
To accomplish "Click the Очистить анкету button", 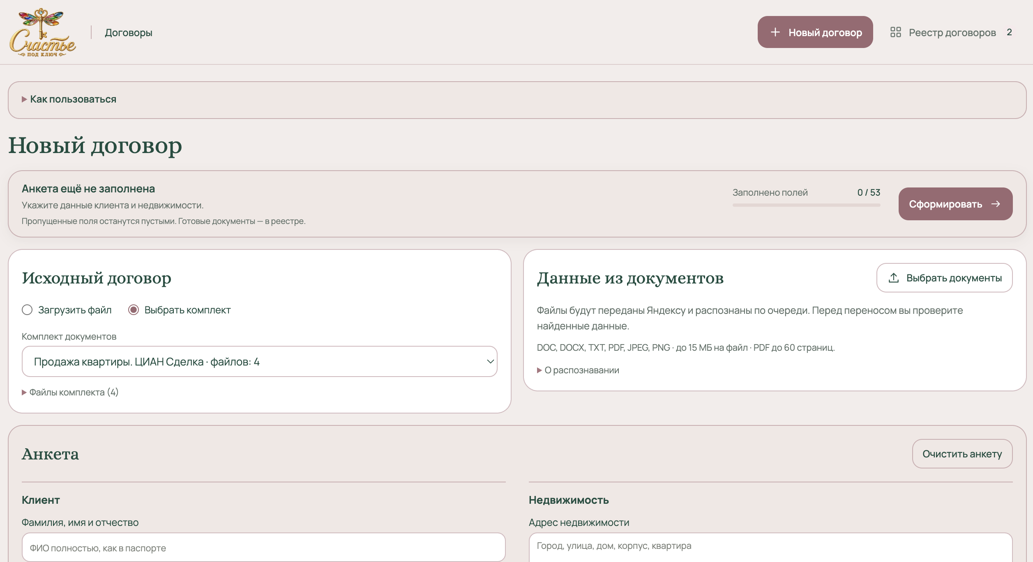I will coord(962,454).
